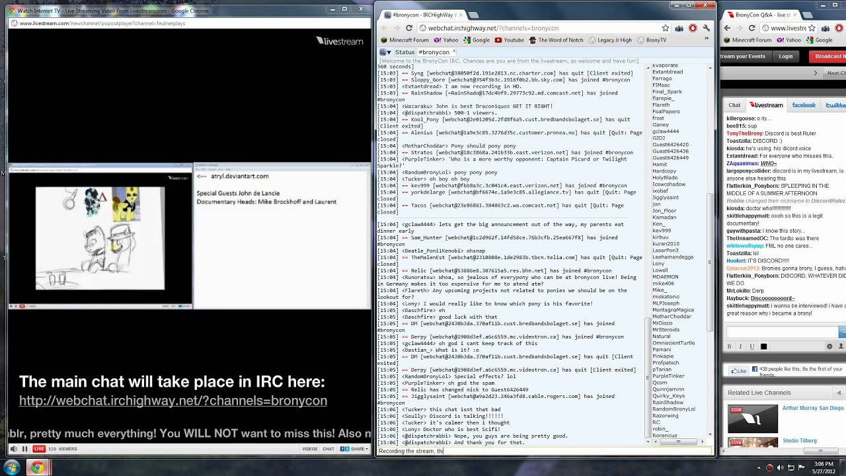This screenshot has width=846, height=476.
Task: Open the Chat tab in Livestream chat
Action: coord(734,105)
